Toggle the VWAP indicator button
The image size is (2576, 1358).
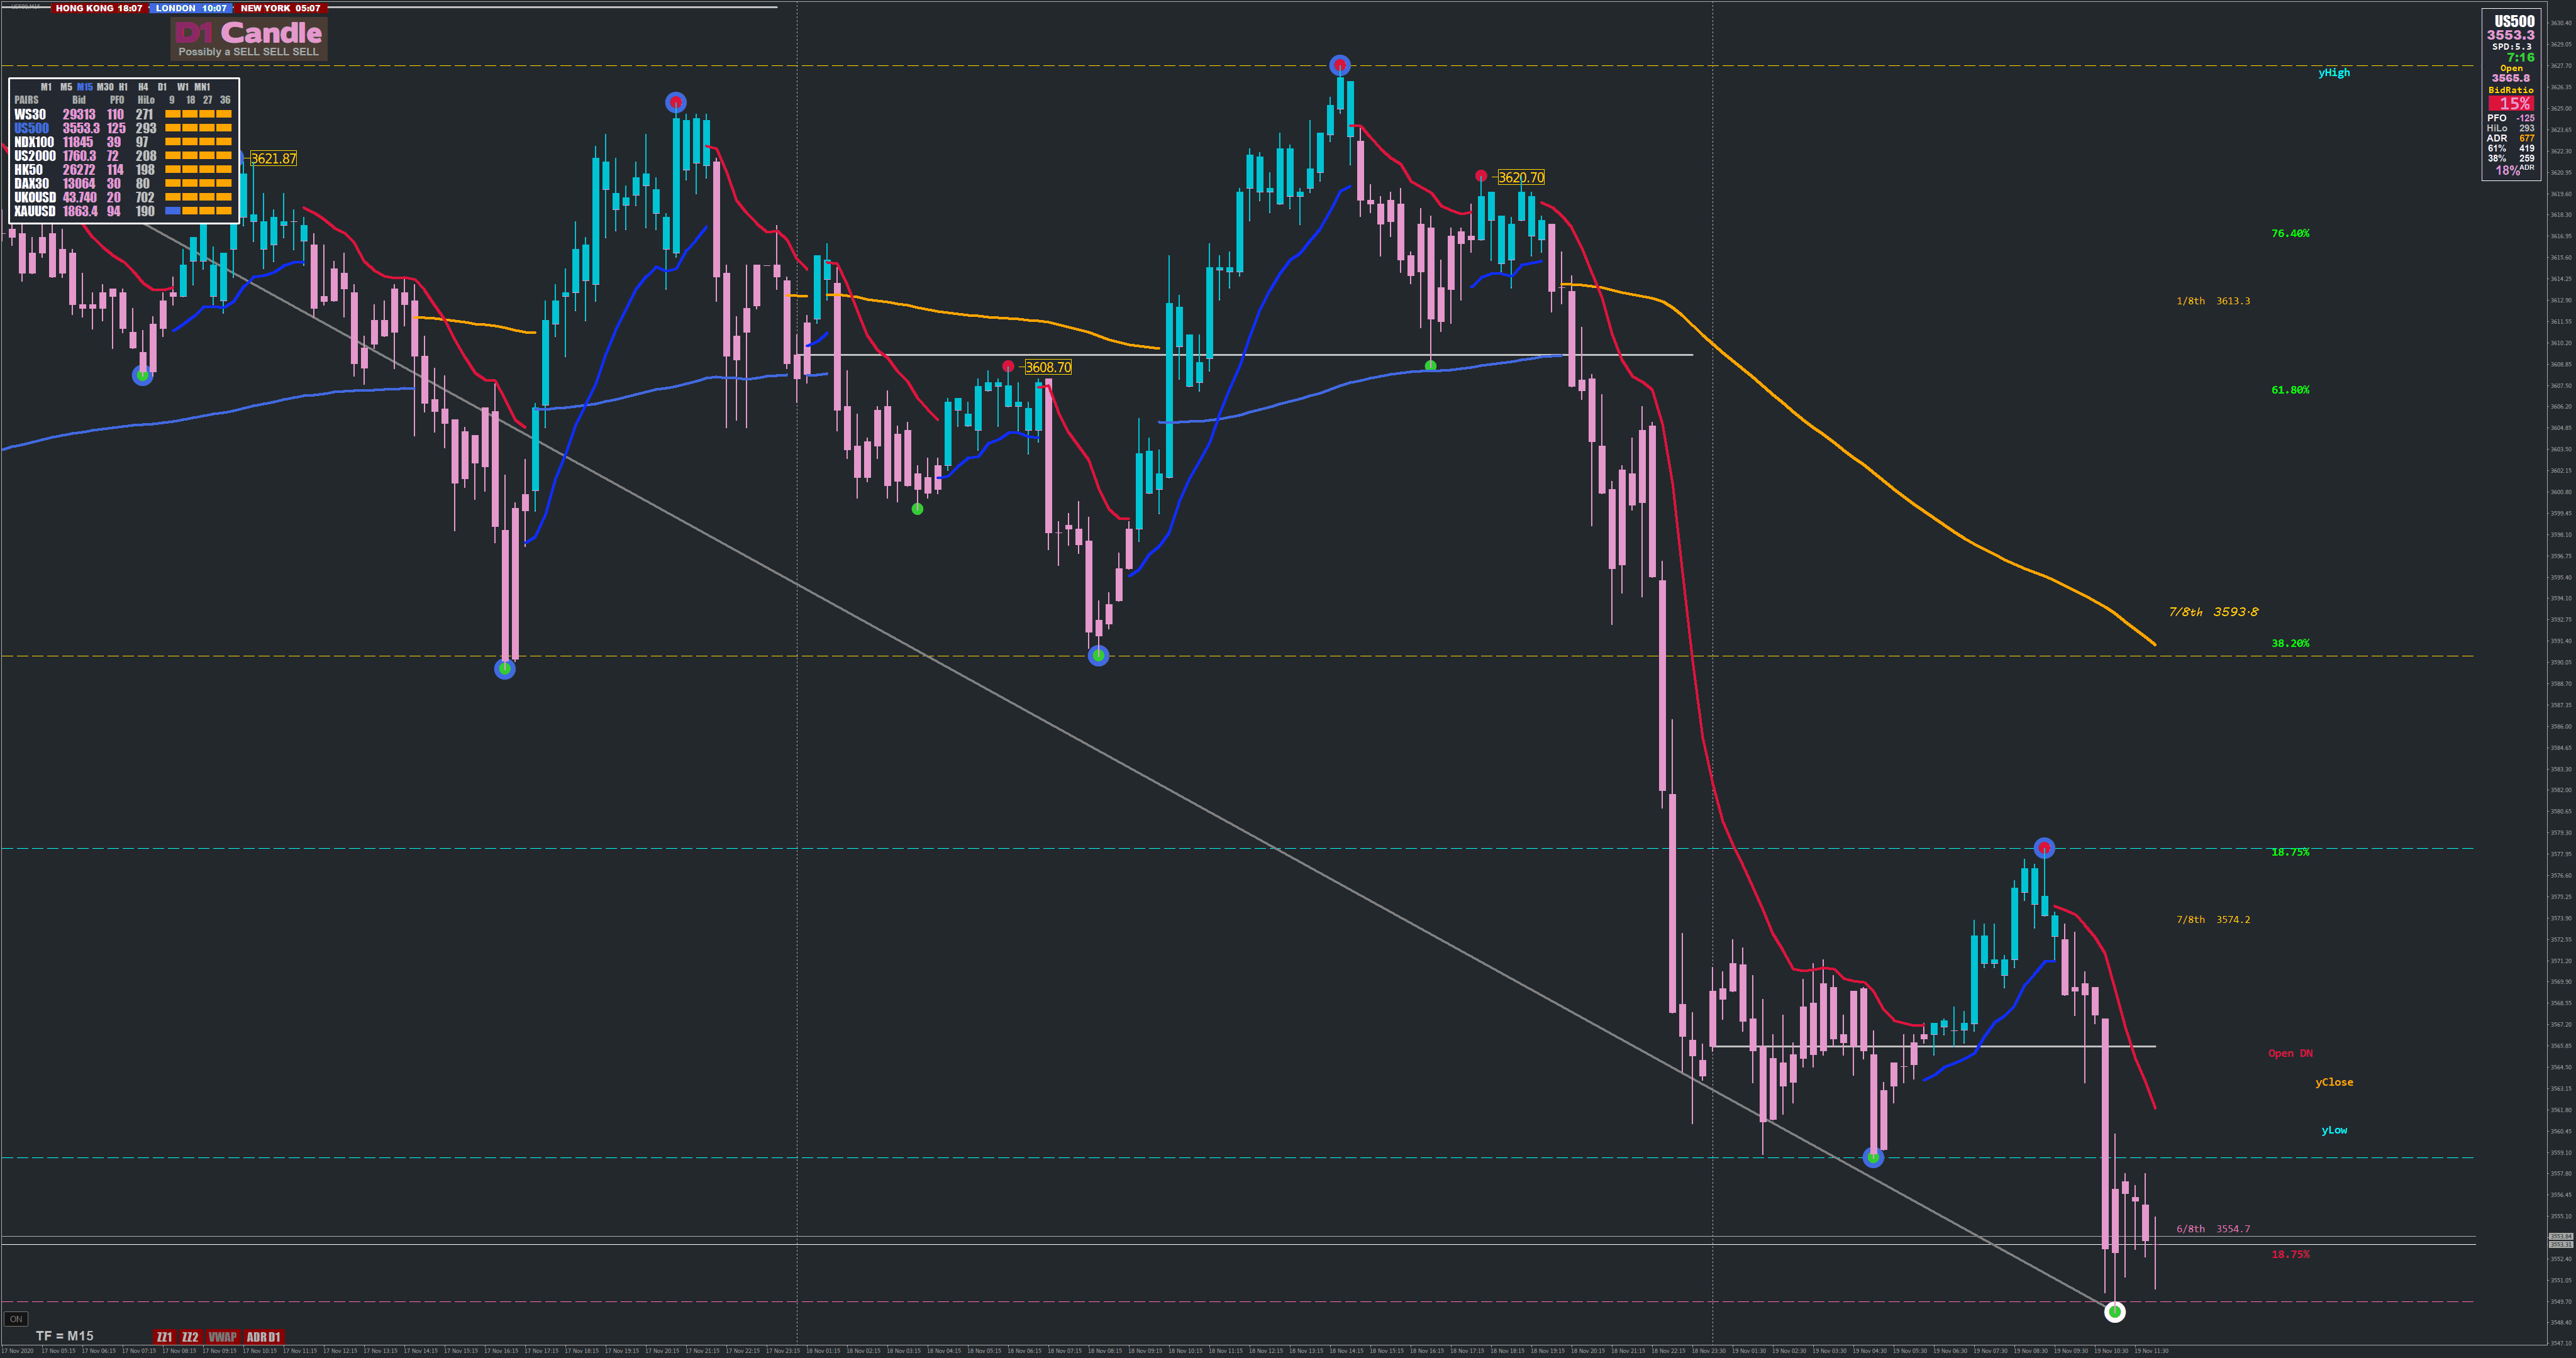coord(222,1337)
